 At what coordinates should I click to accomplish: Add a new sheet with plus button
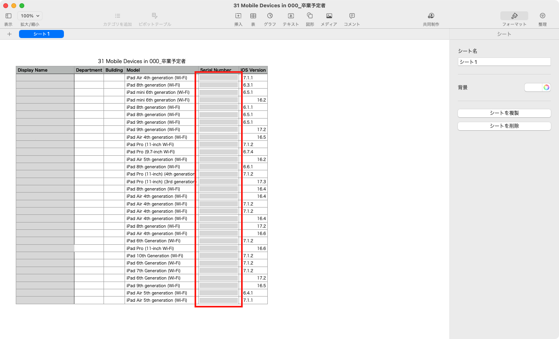tap(9, 34)
